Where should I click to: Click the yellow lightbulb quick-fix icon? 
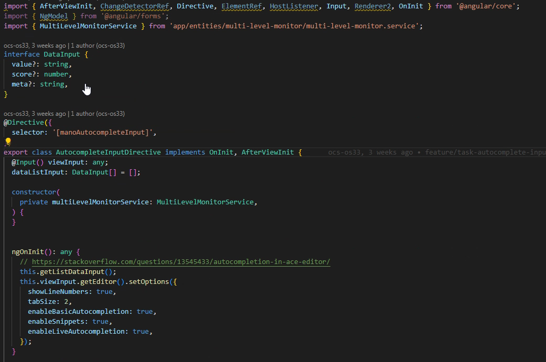(8, 141)
